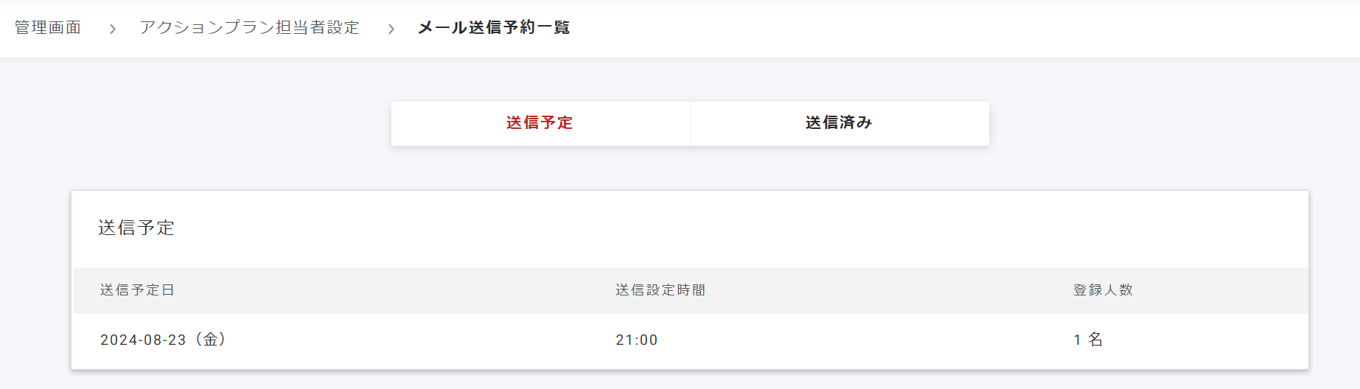Sort by the 送信予定日 column header
This screenshot has width=1360, height=389.
[x=137, y=290]
